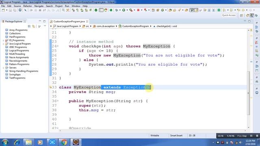
Task: Open the Help menu
Action: (85, 6)
